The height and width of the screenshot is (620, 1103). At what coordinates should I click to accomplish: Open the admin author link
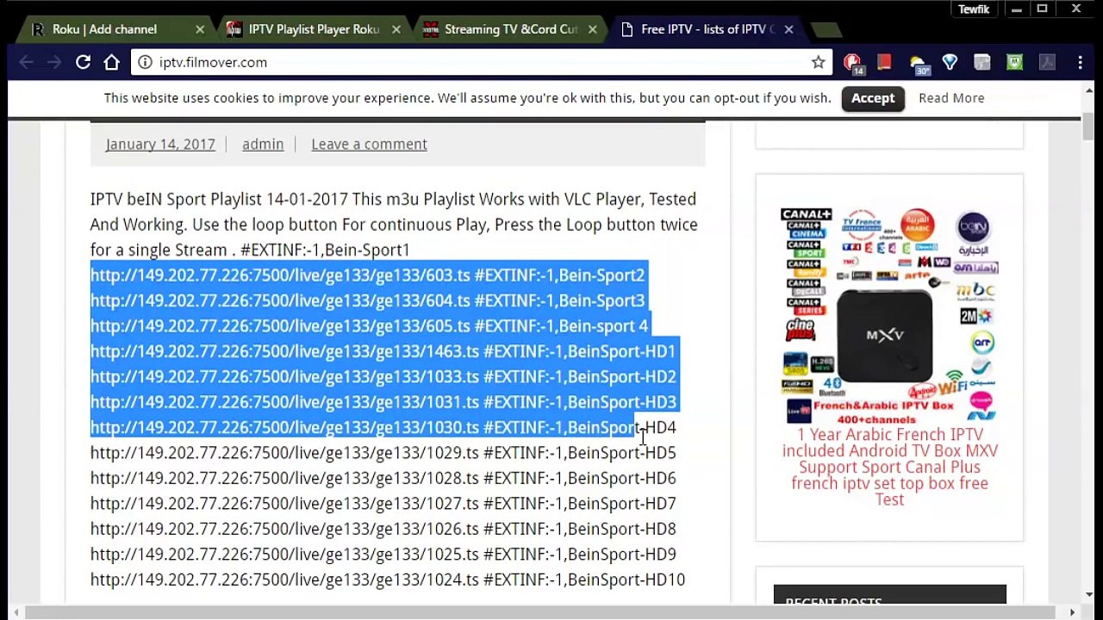click(263, 144)
